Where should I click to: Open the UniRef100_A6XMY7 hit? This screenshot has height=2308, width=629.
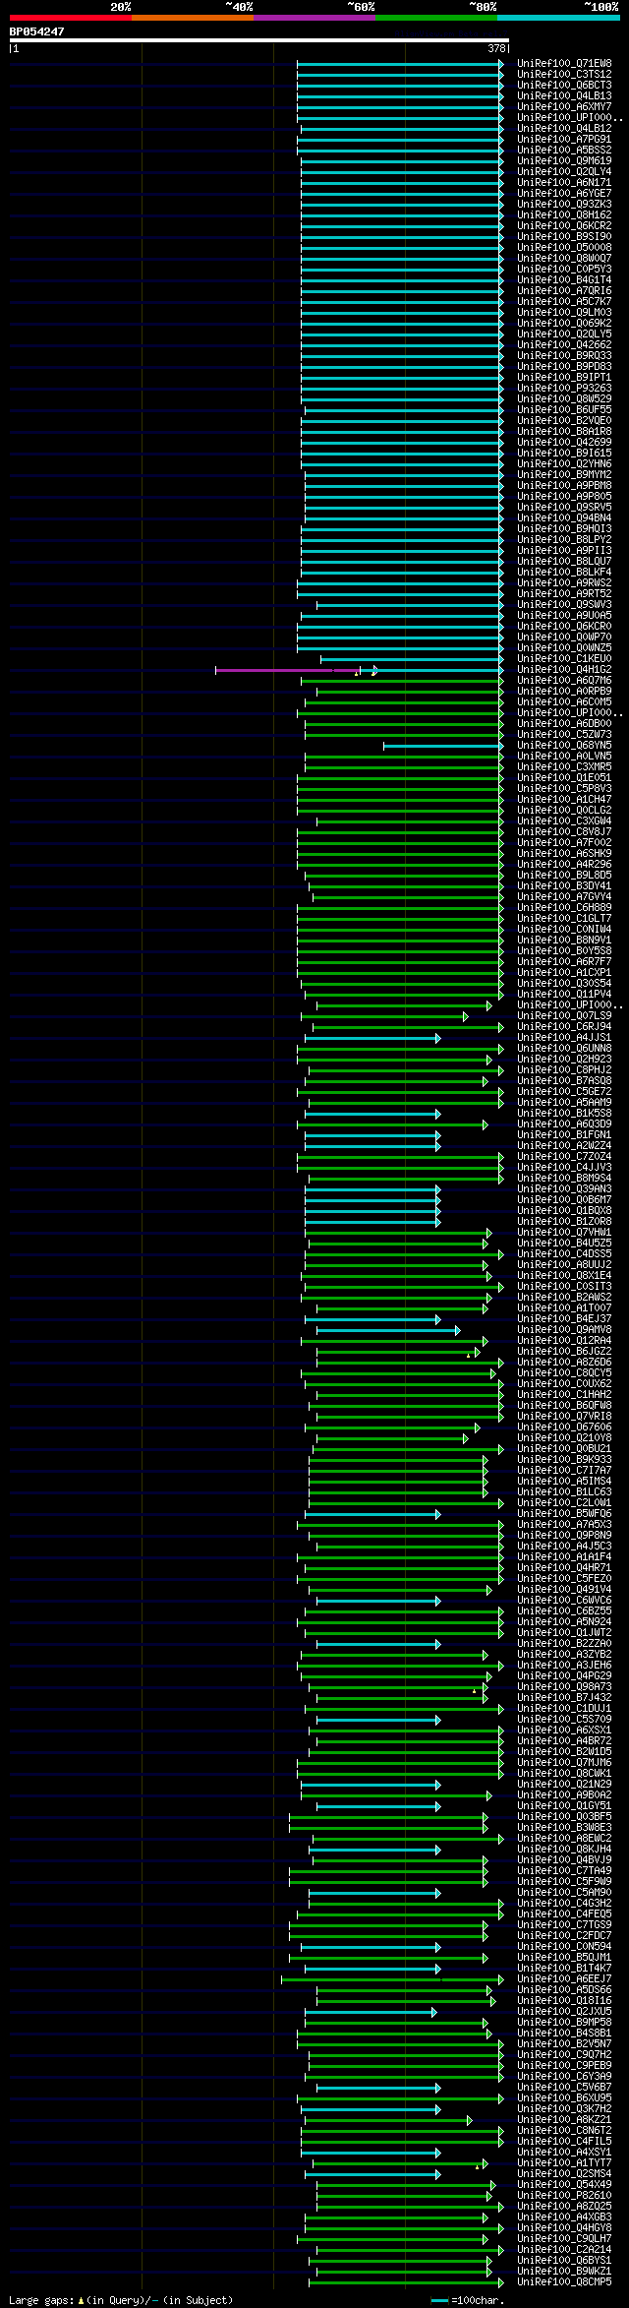point(564,106)
